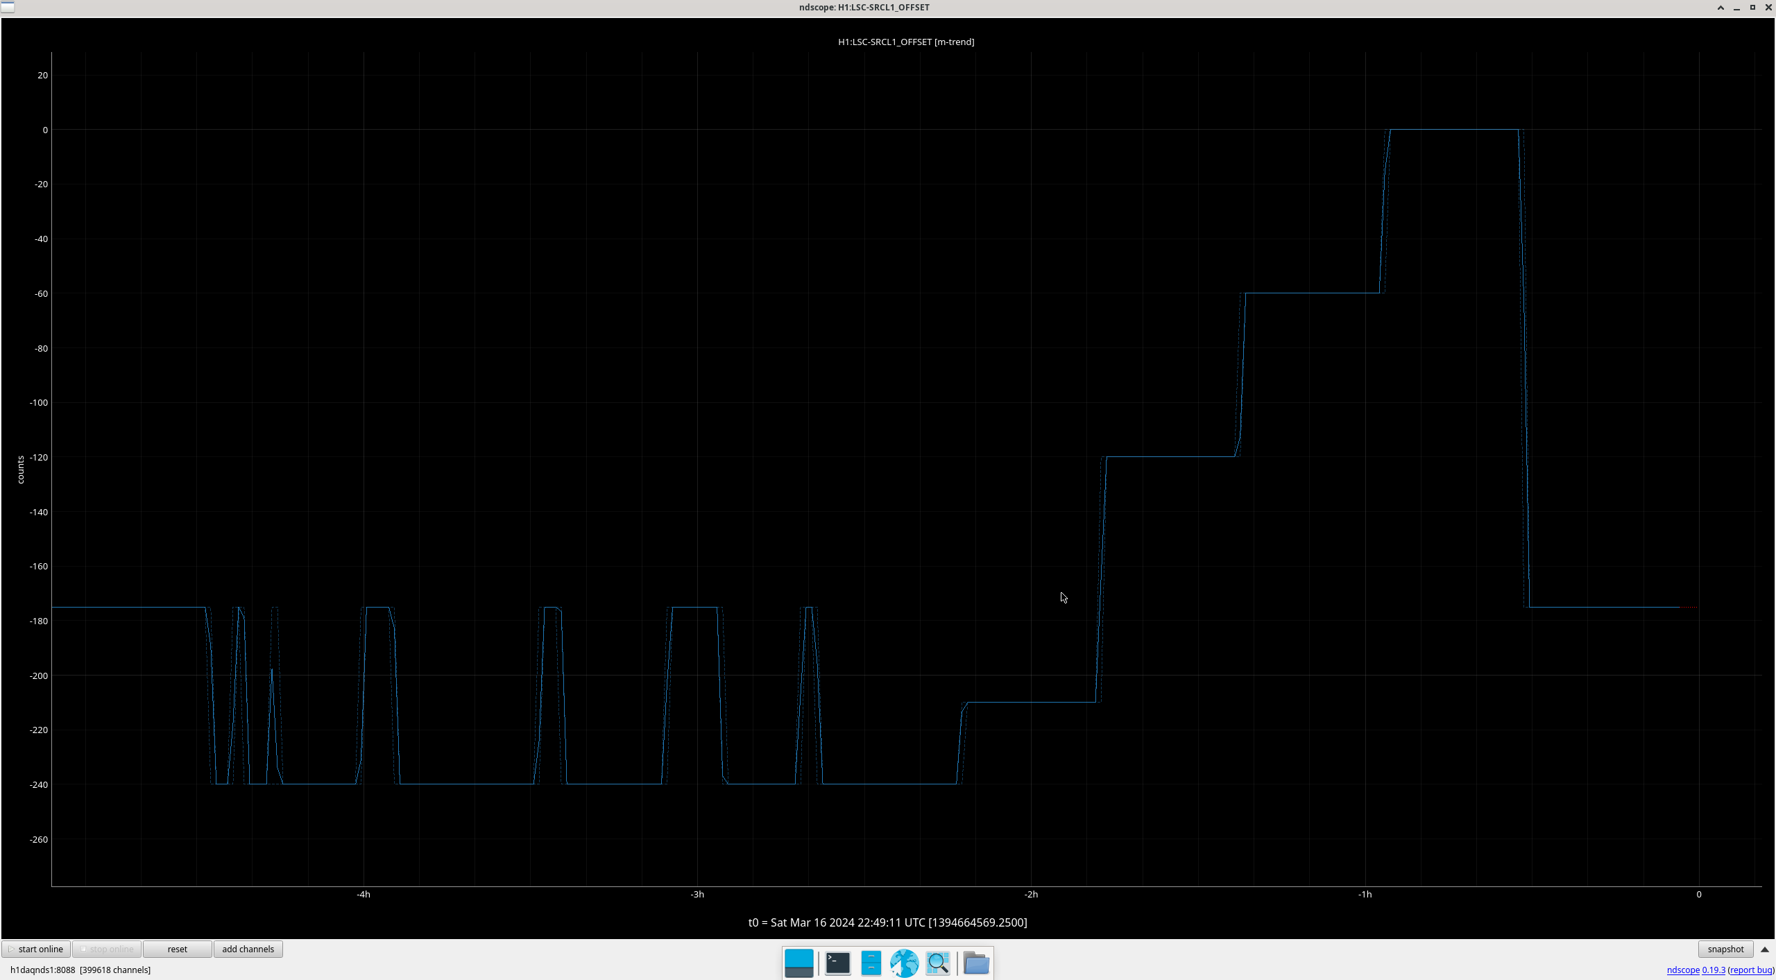Open the add channels dialog
Screen dimensions: 1776x980
[x=248, y=949]
